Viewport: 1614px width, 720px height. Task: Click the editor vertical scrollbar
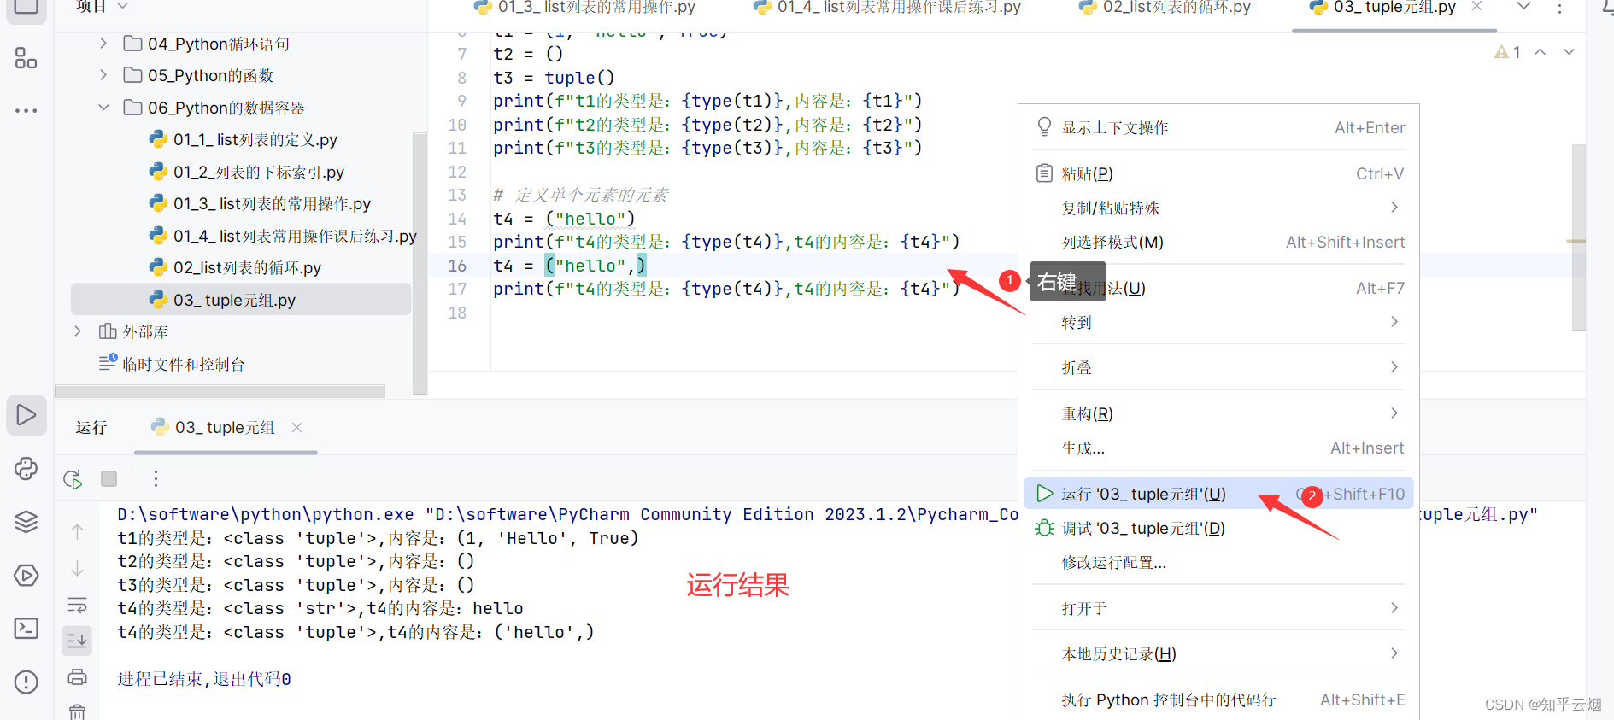pyautogui.click(x=1578, y=237)
